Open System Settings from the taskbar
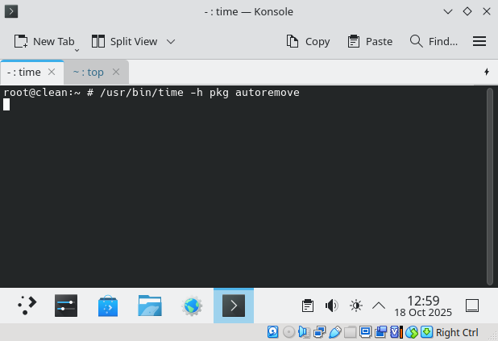 coord(66,306)
